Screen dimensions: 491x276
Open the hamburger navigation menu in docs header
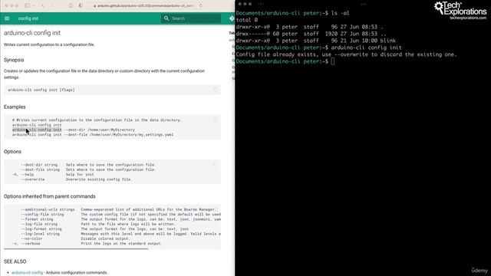7,18
